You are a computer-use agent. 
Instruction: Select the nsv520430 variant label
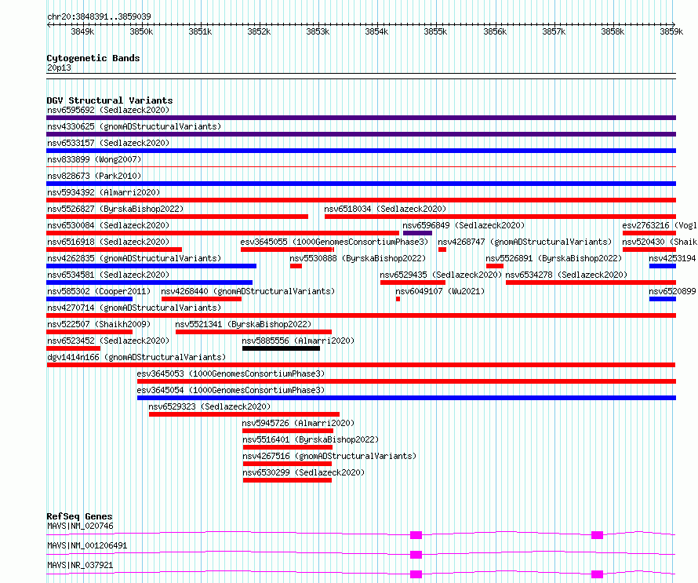pos(660,242)
